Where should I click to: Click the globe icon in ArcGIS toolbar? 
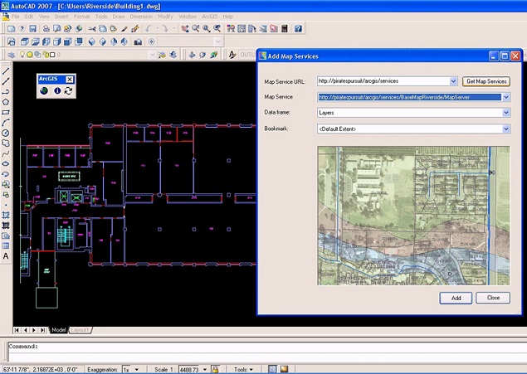click(44, 90)
